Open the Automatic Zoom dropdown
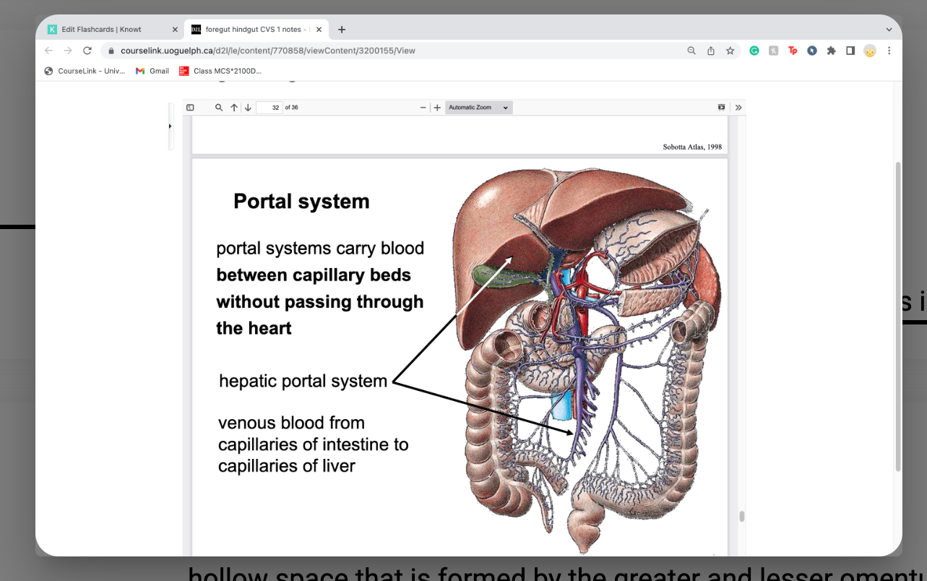This screenshot has width=927, height=581. point(479,108)
